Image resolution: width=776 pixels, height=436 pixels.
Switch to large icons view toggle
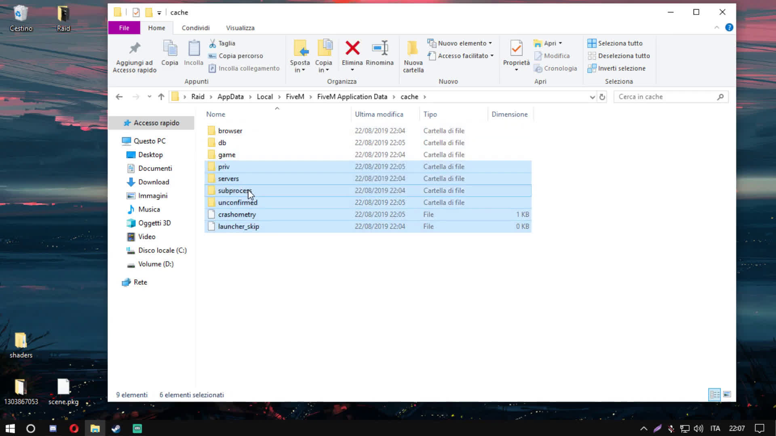pos(727,394)
